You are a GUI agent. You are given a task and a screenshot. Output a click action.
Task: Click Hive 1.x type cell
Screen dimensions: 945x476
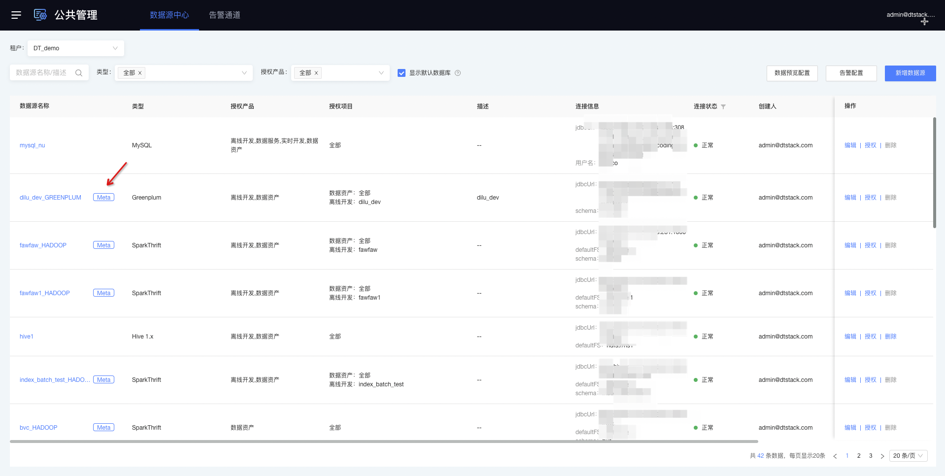click(x=143, y=337)
